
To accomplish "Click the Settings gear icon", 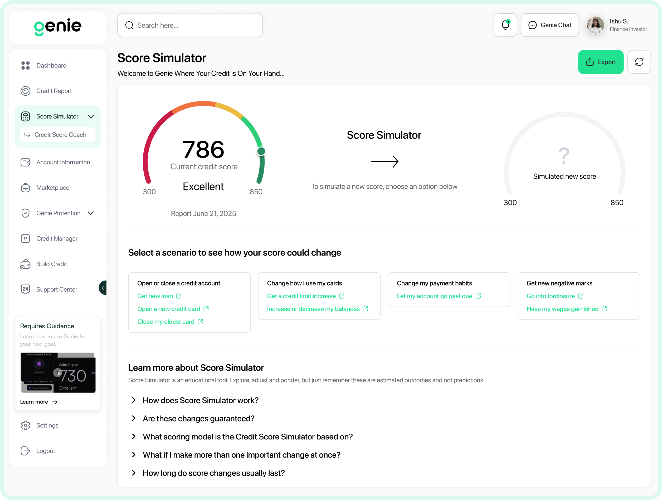I will click(26, 425).
